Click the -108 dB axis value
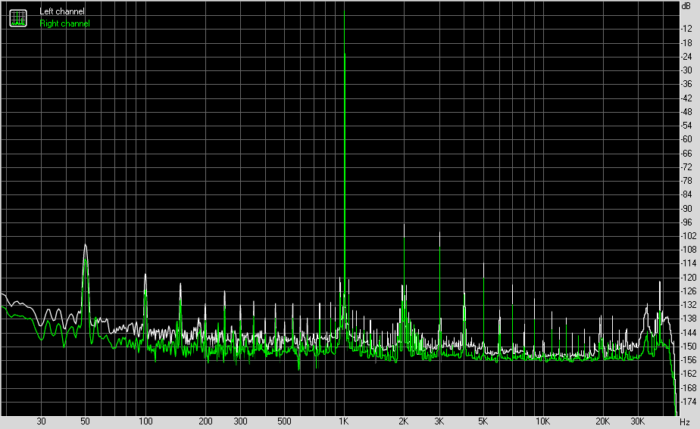This screenshot has width=700, height=429. click(688, 250)
